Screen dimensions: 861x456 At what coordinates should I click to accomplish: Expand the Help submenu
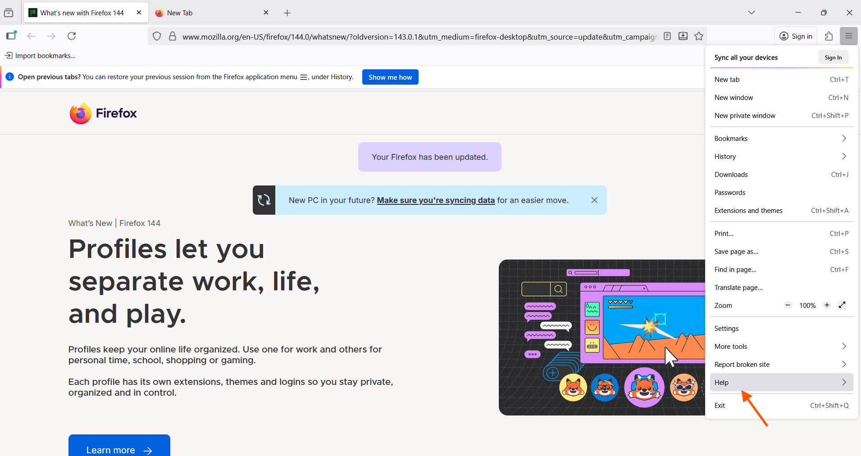click(x=782, y=383)
